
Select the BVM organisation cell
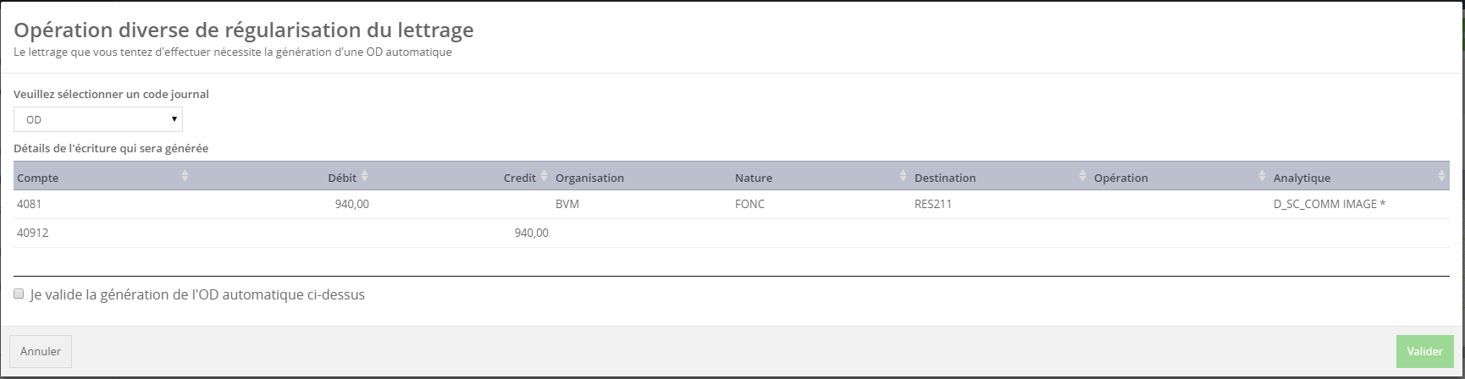pyautogui.click(x=567, y=204)
